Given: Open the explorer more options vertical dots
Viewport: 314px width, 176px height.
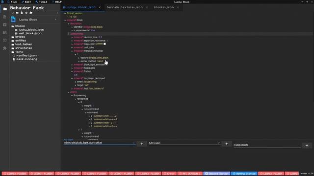Looking at the screenshot, I should click(57, 13).
